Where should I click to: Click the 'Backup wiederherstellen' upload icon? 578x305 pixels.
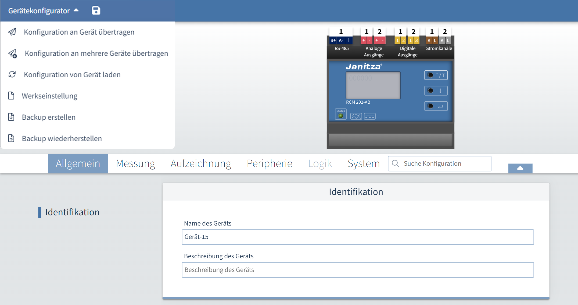click(x=11, y=138)
